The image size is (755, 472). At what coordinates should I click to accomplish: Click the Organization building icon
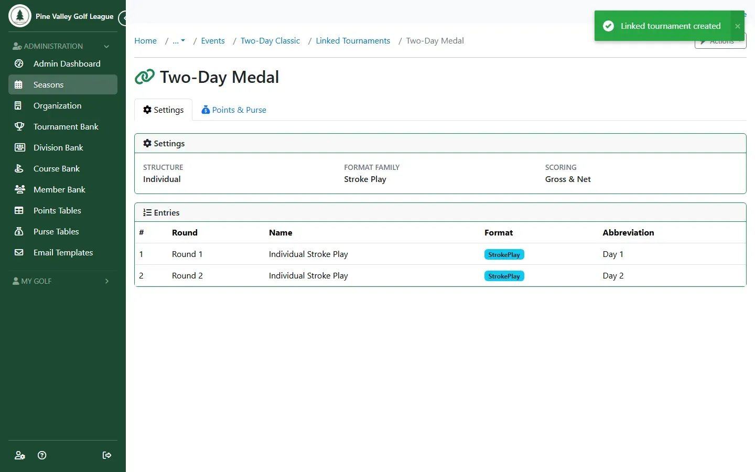coord(19,105)
